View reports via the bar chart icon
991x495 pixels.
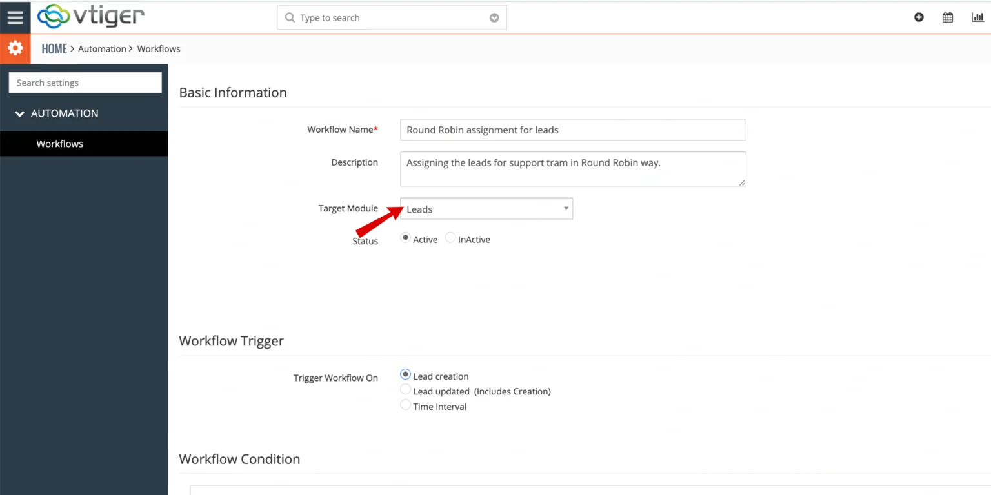click(977, 17)
